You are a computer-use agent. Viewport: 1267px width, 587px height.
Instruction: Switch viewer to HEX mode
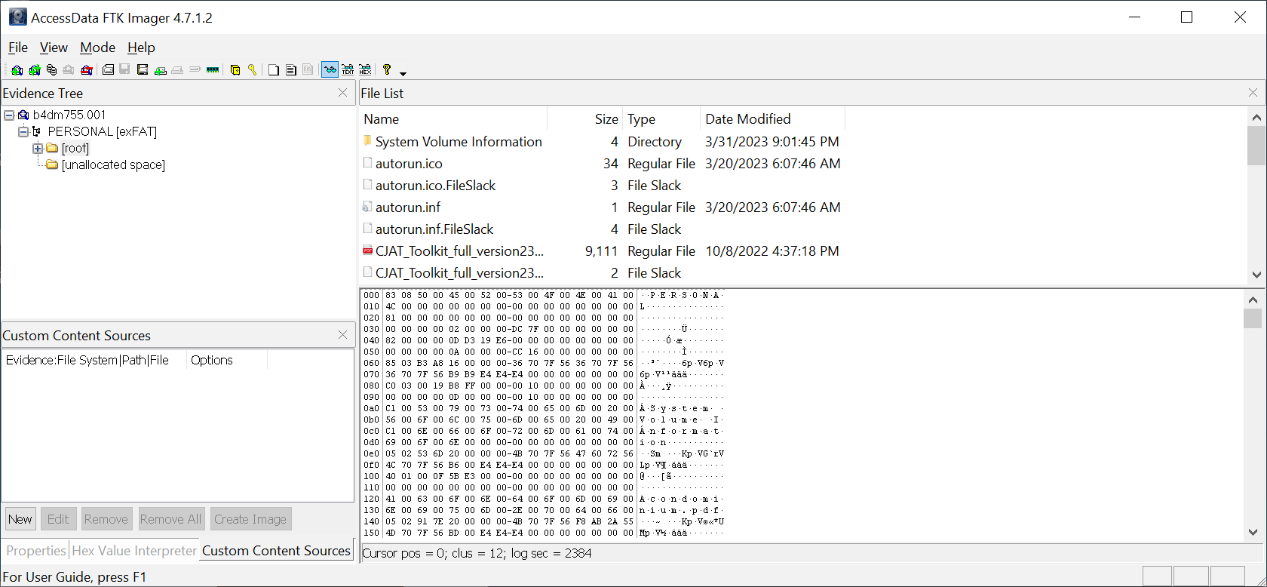point(365,70)
